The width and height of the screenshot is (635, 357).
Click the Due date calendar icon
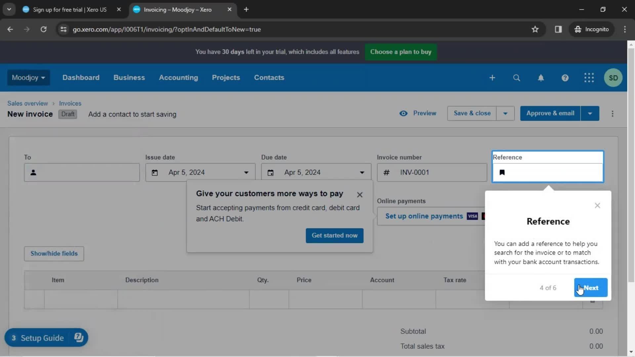coord(271,173)
